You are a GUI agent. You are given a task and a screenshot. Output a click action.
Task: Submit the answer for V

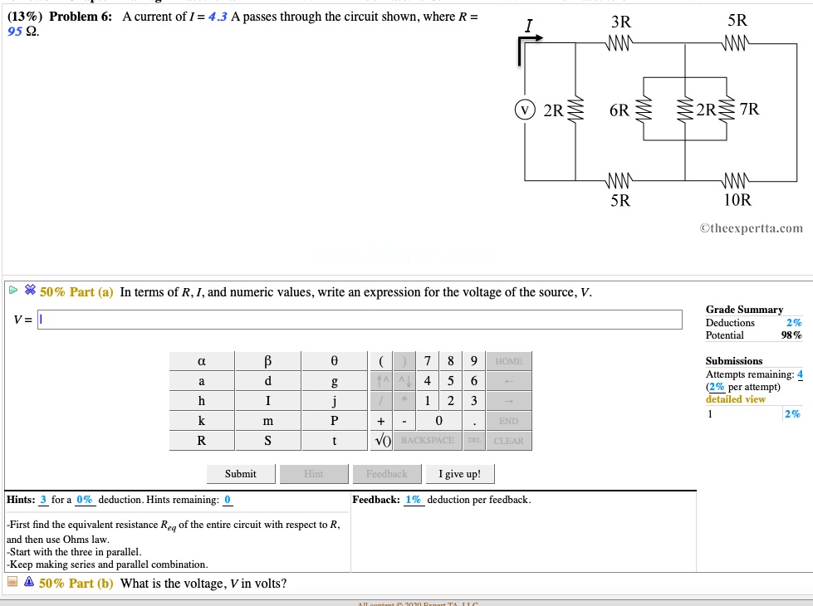(241, 474)
